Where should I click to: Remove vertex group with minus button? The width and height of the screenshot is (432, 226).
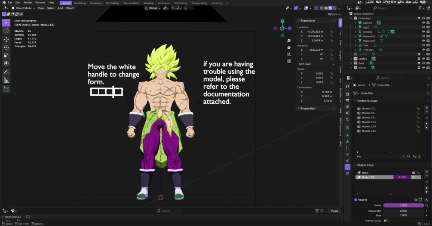pos(426,112)
